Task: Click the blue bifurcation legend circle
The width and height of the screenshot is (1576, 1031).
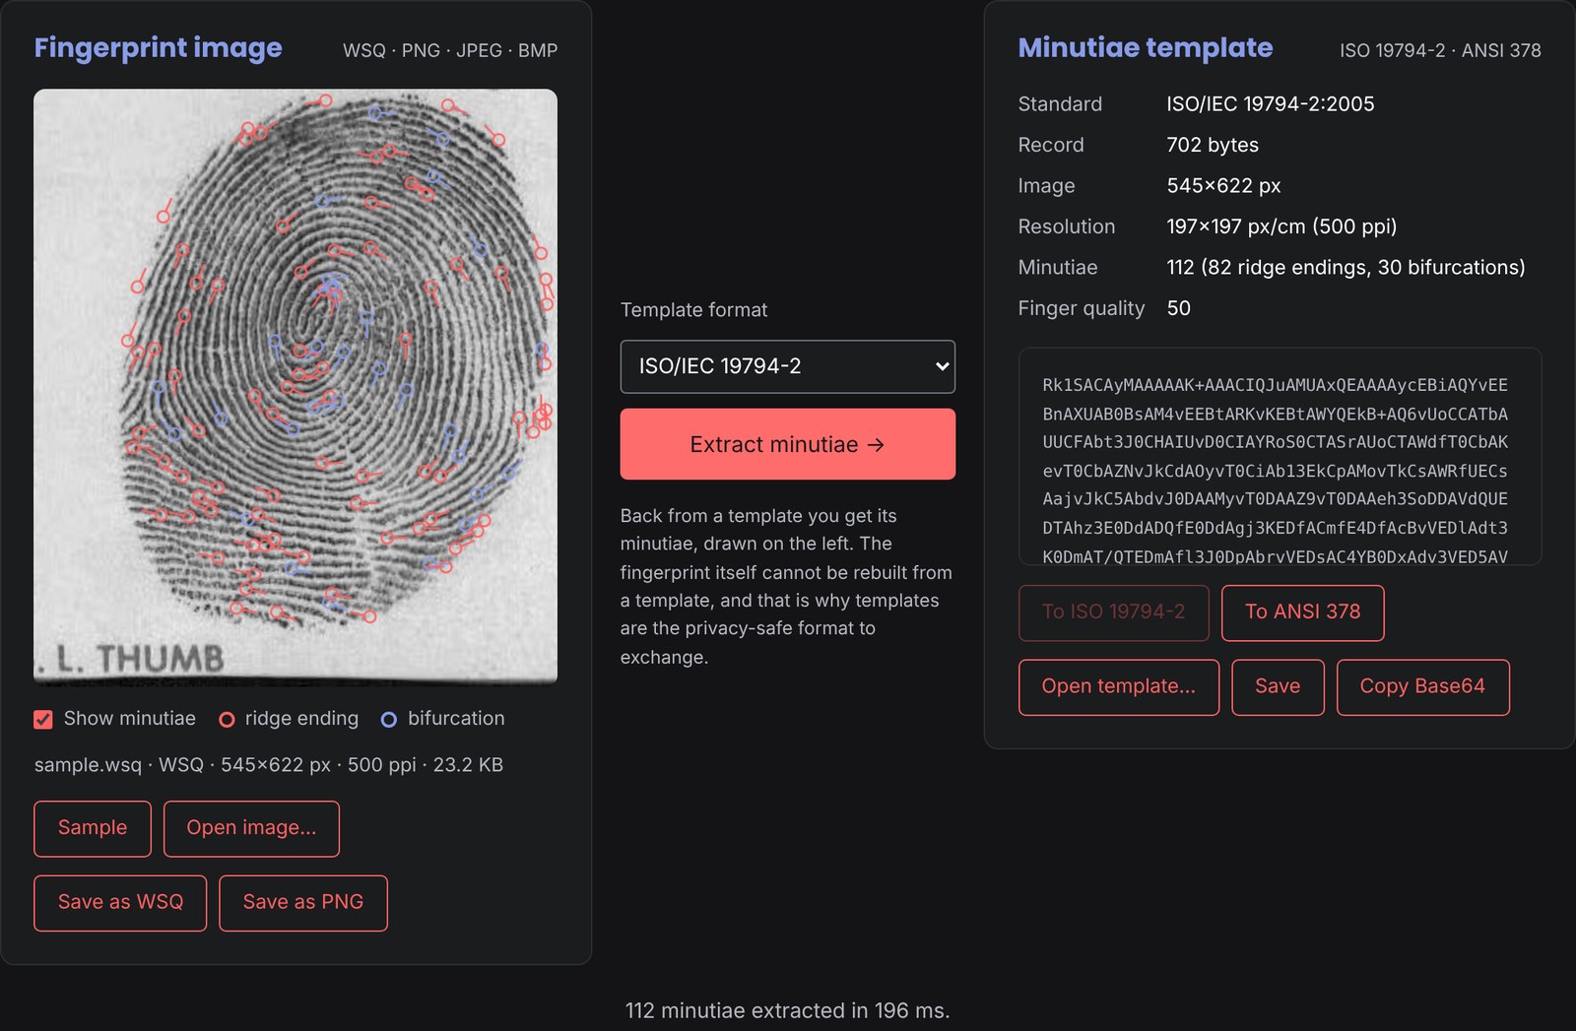Action: (x=389, y=720)
